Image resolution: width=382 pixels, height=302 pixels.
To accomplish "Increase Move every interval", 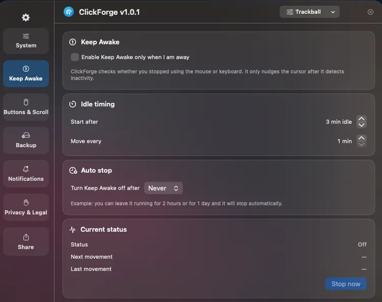I will 362,138.
